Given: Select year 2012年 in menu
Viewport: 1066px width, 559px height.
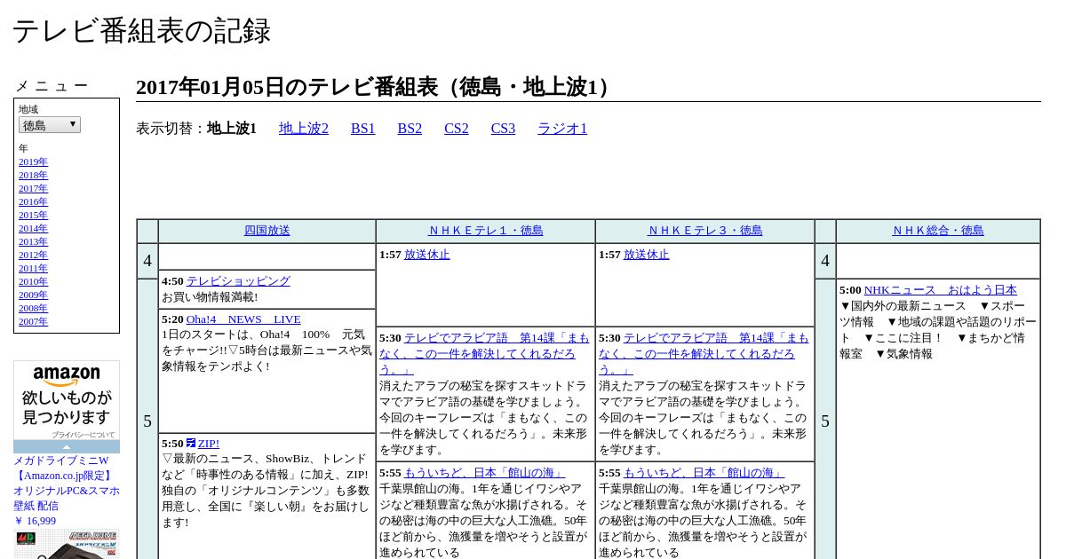Looking at the screenshot, I should coord(33,255).
